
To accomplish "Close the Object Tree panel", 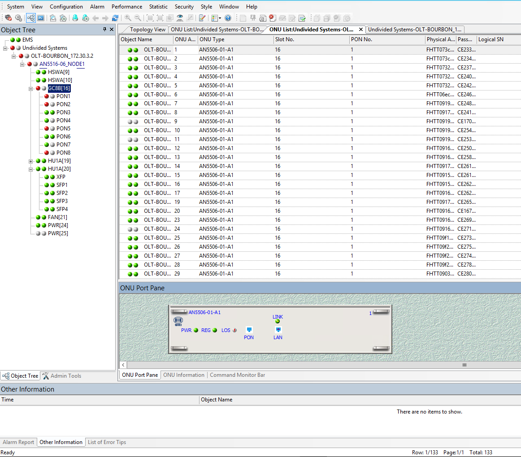I will 112,30.
